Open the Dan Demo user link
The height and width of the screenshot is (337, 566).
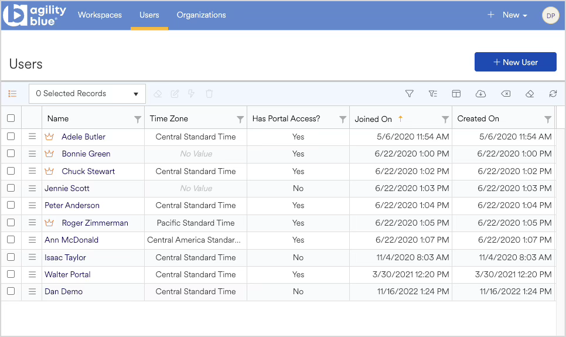pos(63,291)
